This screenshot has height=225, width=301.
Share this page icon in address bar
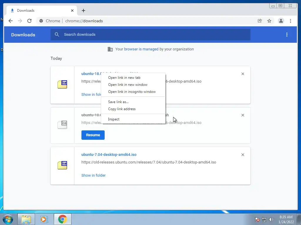click(260, 21)
